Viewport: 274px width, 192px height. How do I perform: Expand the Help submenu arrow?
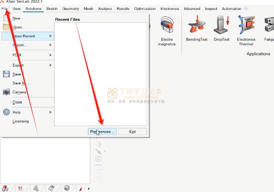click(x=51, y=112)
